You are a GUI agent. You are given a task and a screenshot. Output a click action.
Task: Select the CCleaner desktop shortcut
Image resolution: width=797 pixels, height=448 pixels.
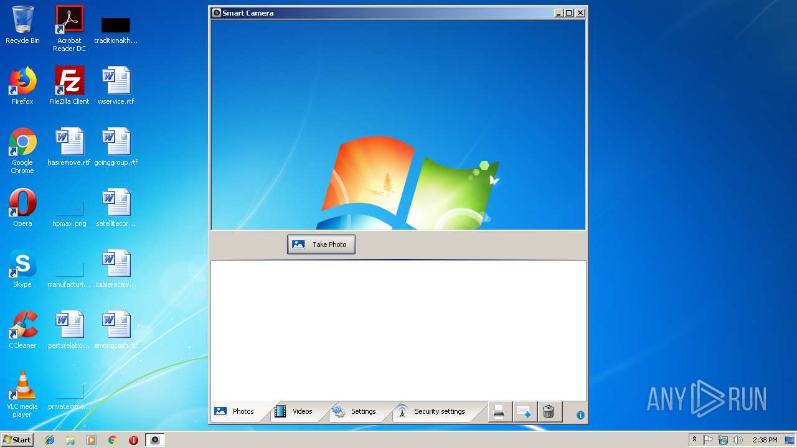[22, 330]
